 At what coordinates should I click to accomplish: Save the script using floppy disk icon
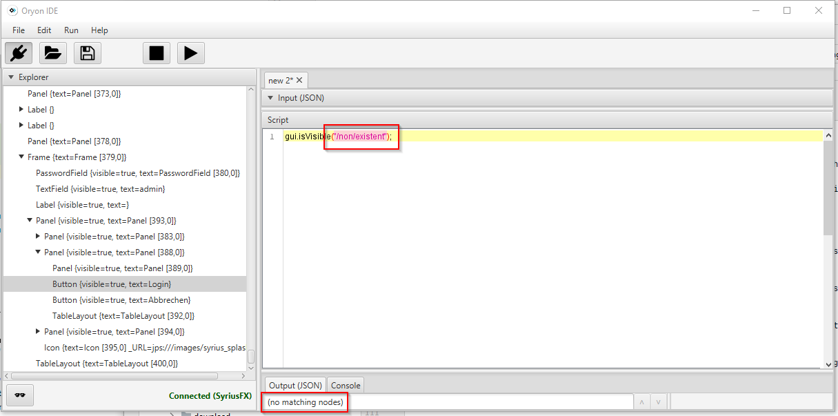click(88, 53)
